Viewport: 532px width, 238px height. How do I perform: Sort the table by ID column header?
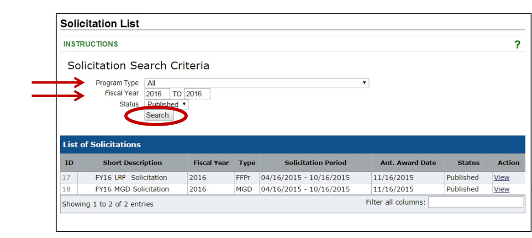click(69, 163)
